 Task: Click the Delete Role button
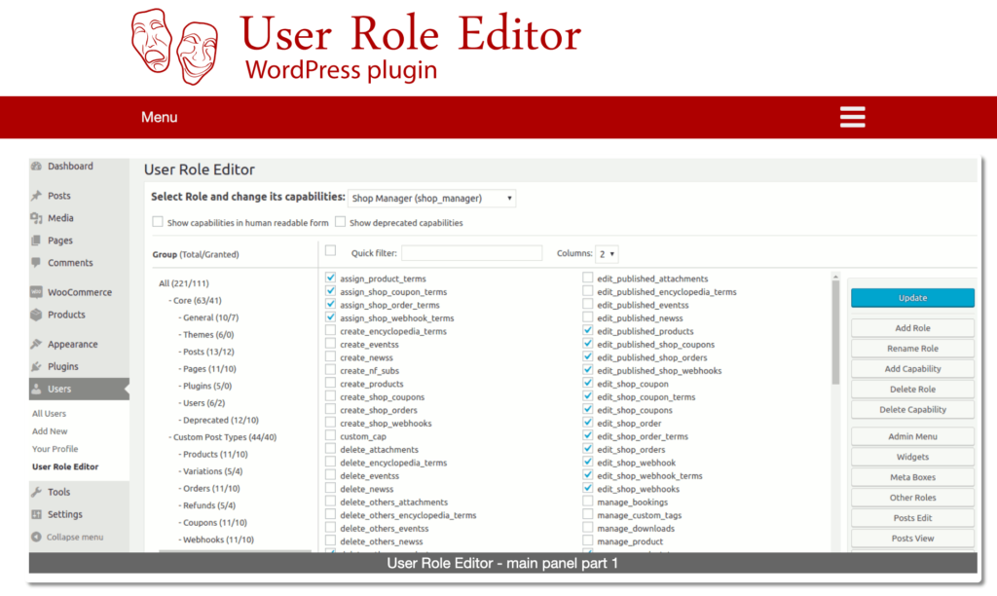pyautogui.click(x=912, y=390)
